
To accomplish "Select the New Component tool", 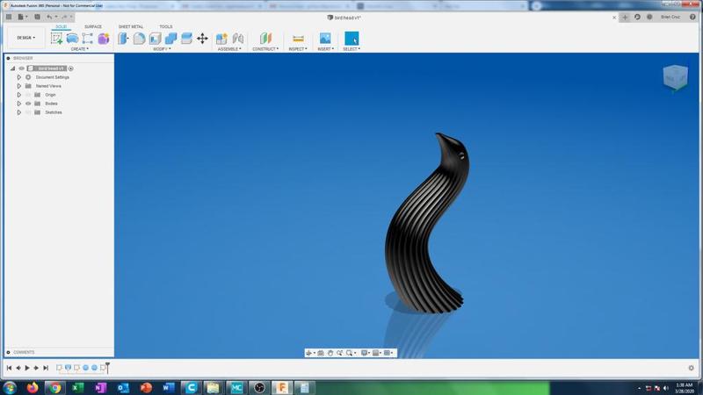I will coord(221,39).
